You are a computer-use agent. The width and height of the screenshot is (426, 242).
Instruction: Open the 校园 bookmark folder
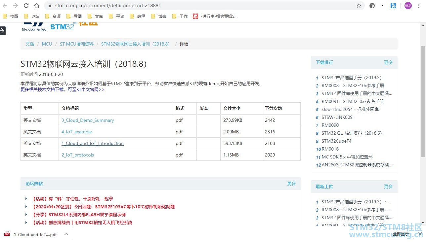tap(11, 16)
